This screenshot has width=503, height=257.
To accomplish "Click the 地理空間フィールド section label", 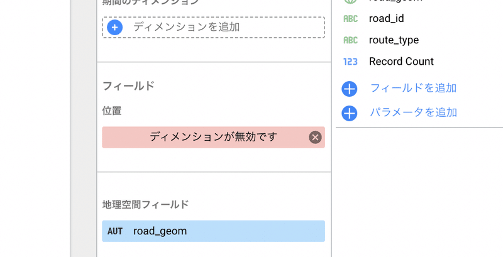I will click(145, 204).
